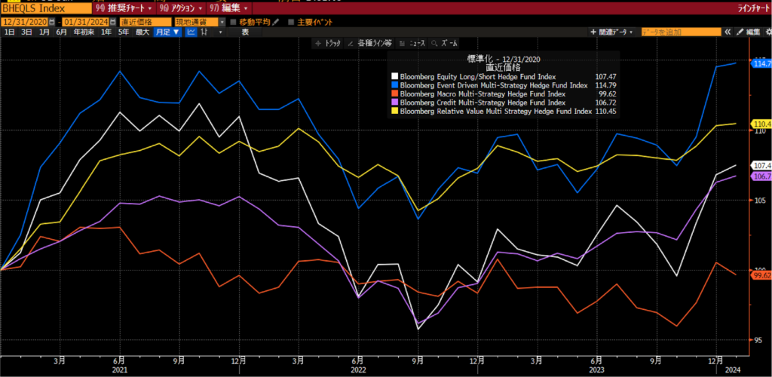This screenshot has width=772, height=377.
Task: Click the トラック crosshair tool
Action: pyautogui.click(x=328, y=43)
